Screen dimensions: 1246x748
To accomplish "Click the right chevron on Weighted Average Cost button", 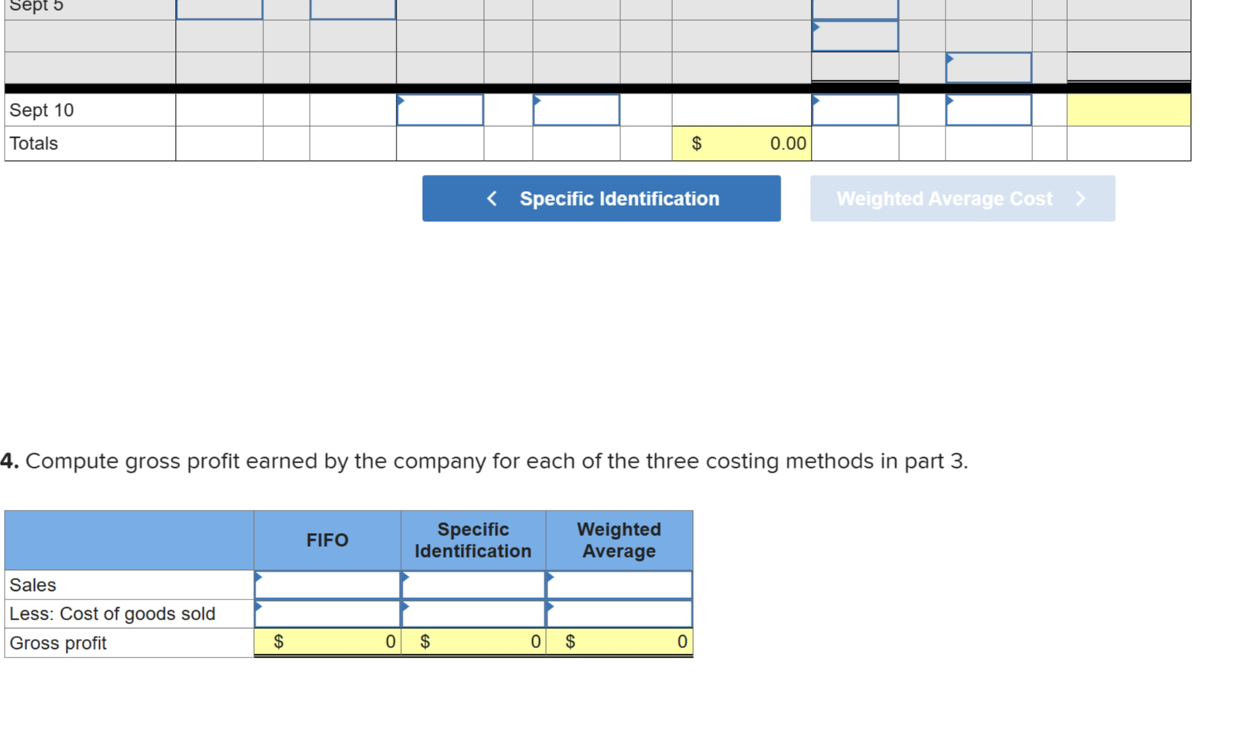I will click(x=1081, y=199).
